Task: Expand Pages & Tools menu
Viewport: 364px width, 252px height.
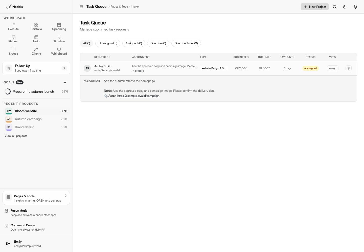Action: click(x=36, y=198)
